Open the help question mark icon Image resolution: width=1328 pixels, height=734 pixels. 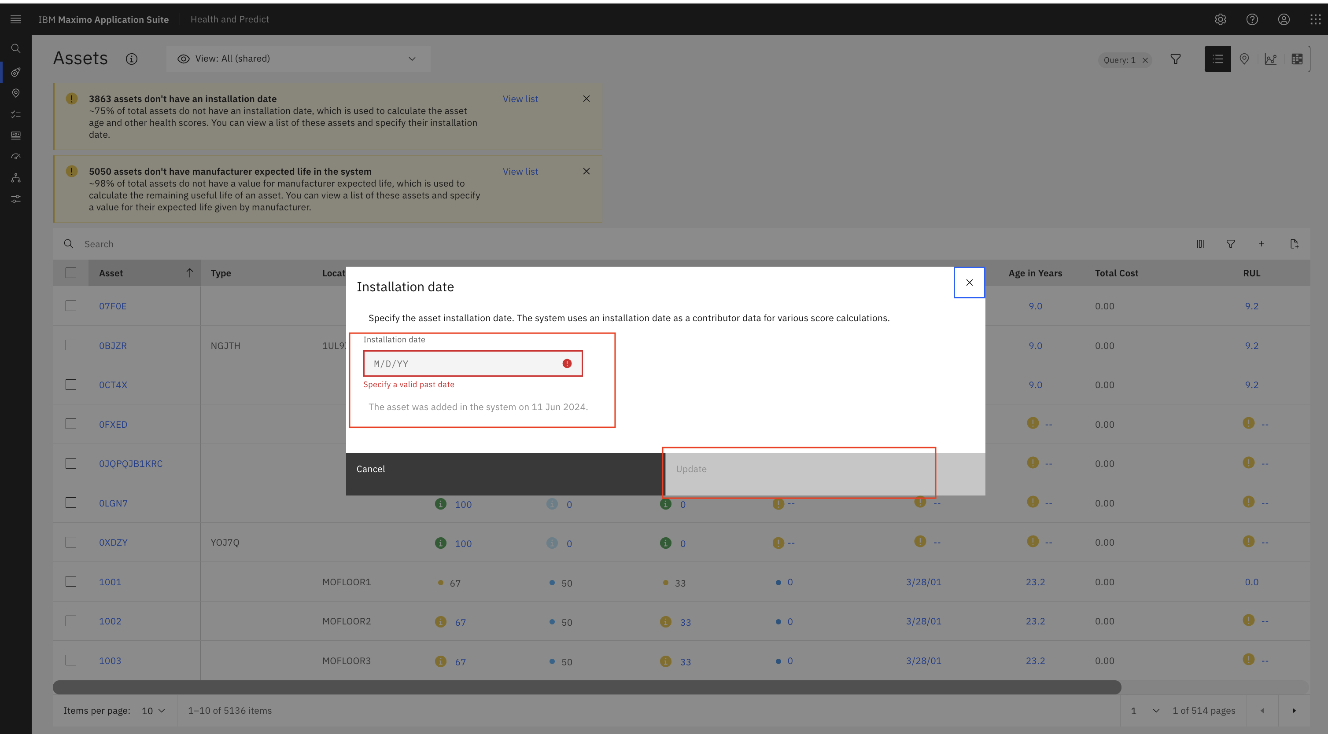click(1252, 19)
